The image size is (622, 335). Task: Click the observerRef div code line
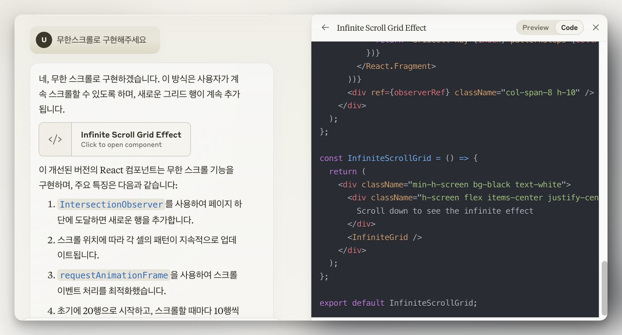click(471, 92)
